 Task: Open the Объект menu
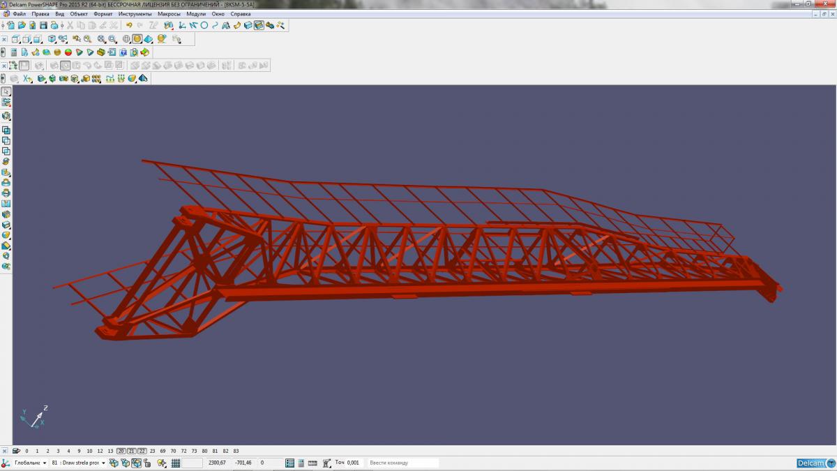79,14
